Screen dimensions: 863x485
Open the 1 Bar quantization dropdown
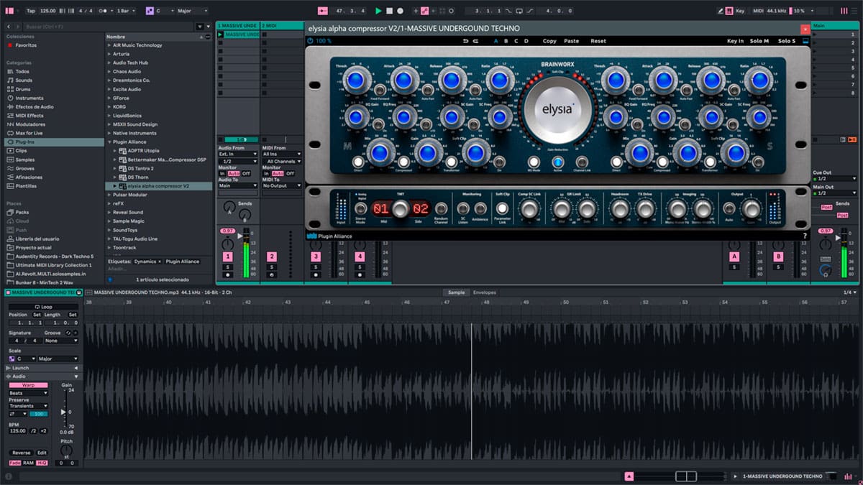pos(127,11)
